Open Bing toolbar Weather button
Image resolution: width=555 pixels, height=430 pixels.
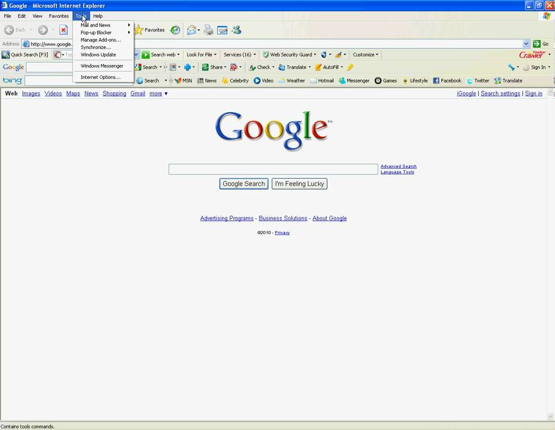point(292,81)
